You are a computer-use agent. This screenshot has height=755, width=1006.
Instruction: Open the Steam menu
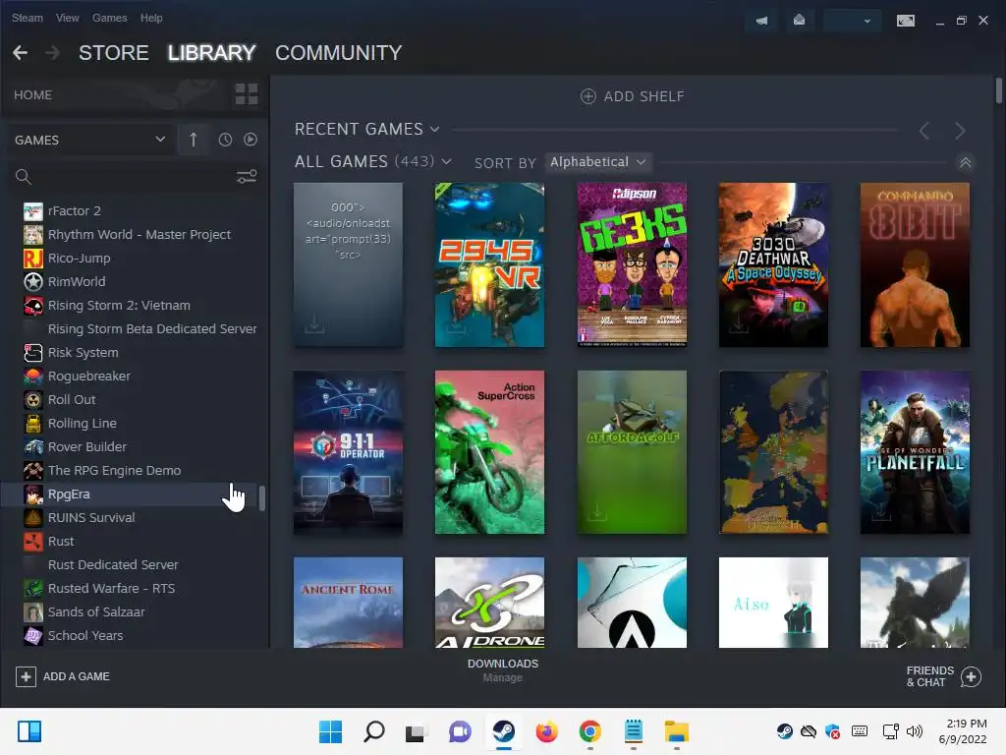27,18
